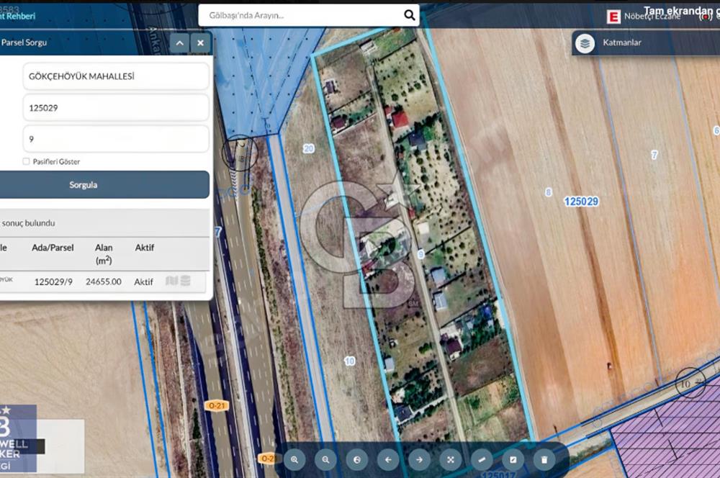
Task: Click the Aktif column header
Action: pyautogui.click(x=144, y=248)
